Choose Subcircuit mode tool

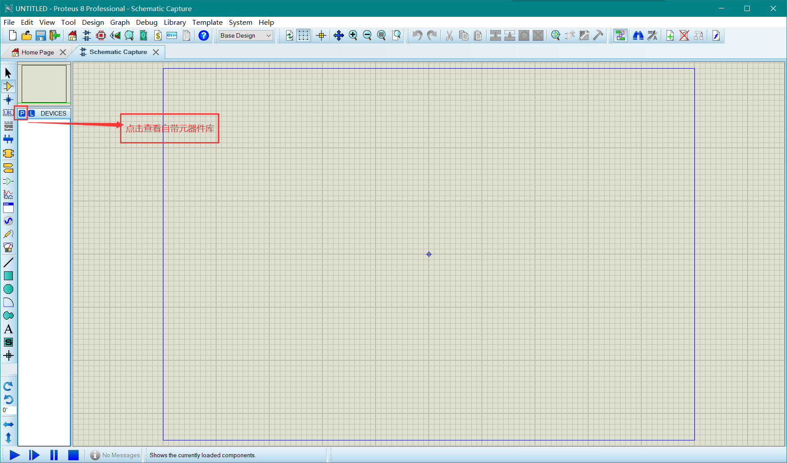point(8,154)
